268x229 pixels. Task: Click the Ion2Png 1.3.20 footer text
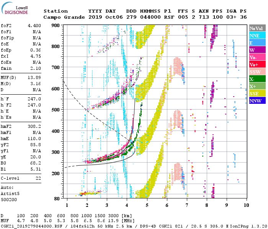tap(248, 226)
